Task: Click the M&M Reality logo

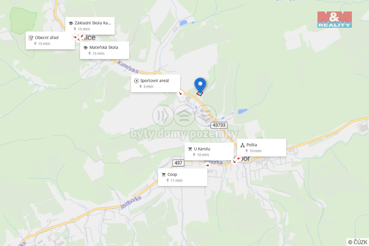Action: [335, 19]
